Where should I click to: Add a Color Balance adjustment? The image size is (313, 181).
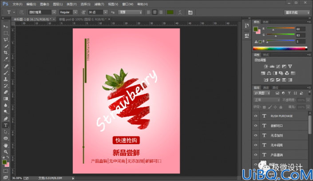(x=269, y=73)
